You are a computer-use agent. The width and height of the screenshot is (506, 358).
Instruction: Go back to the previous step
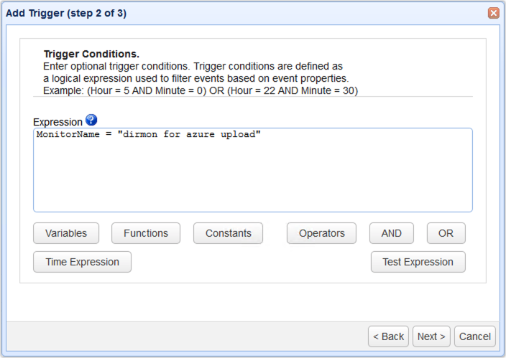tap(388, 336)
